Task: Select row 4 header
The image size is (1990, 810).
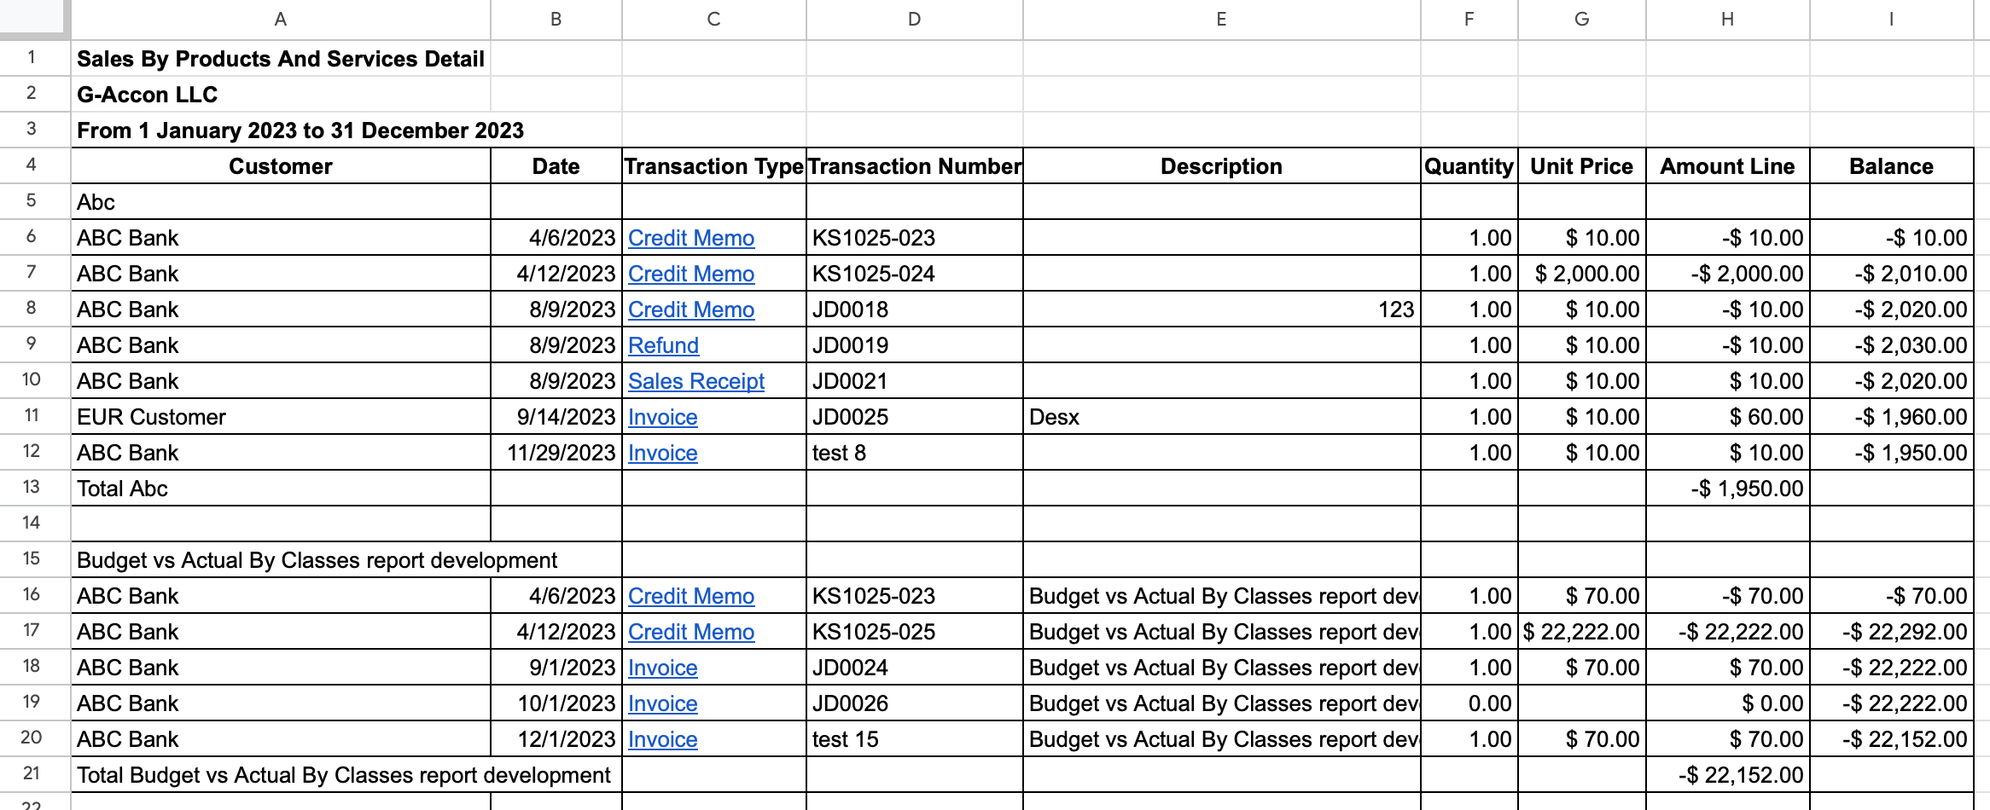Action: point(34,165)
